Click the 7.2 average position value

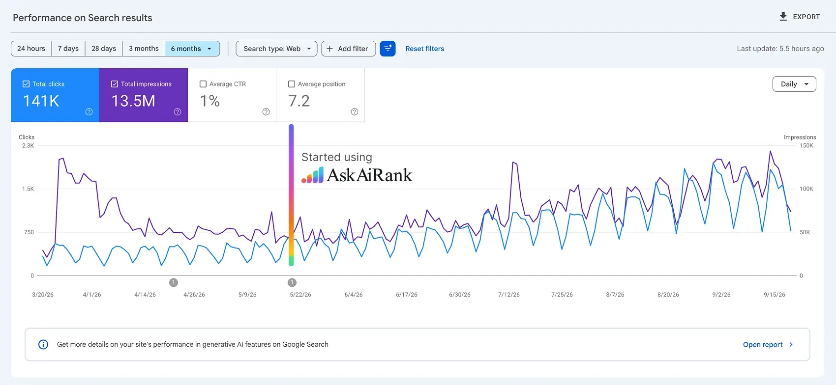(x=299, y=101)
